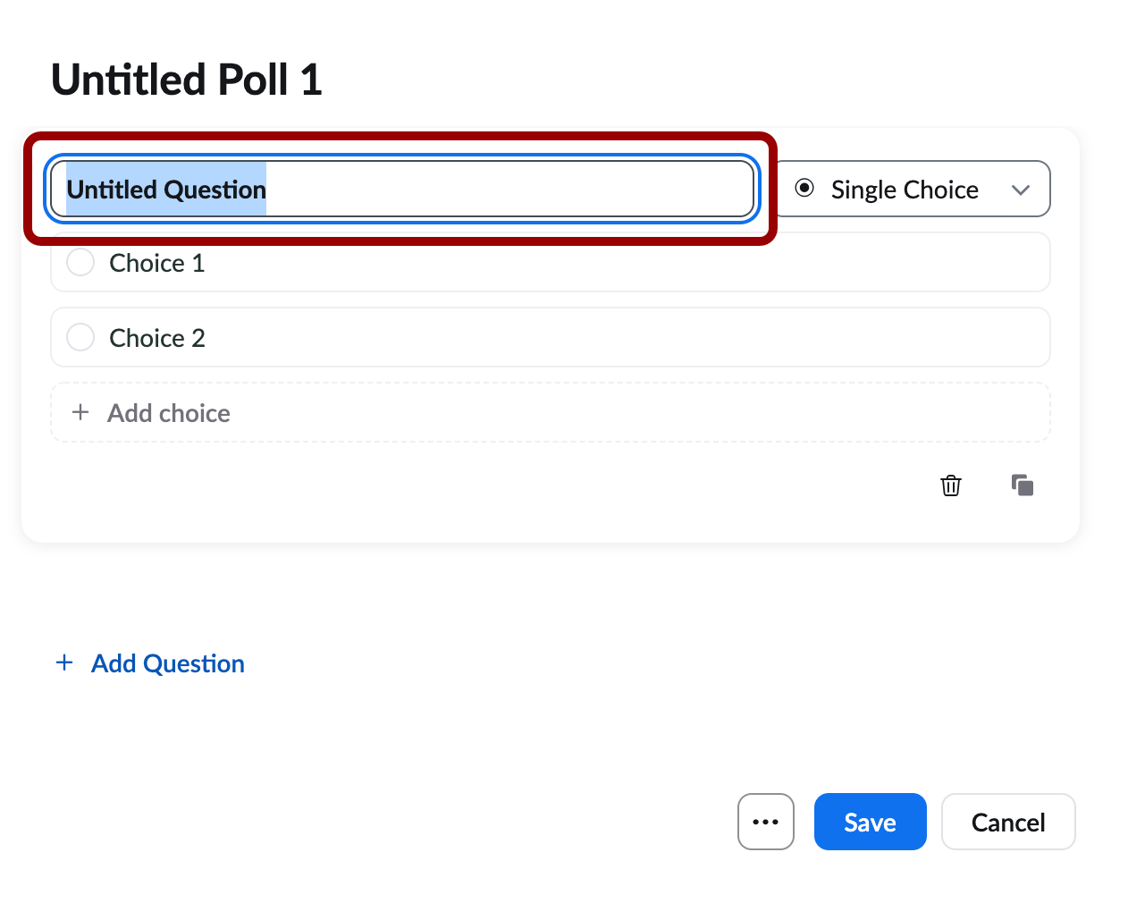The image size is (1128, 903).
Task: Open the Single Choice question type dropdown
Action: (x=913, y=189)
